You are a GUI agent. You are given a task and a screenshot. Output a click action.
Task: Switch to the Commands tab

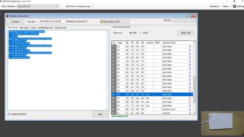pyautogui.click(x=13, y=27)
